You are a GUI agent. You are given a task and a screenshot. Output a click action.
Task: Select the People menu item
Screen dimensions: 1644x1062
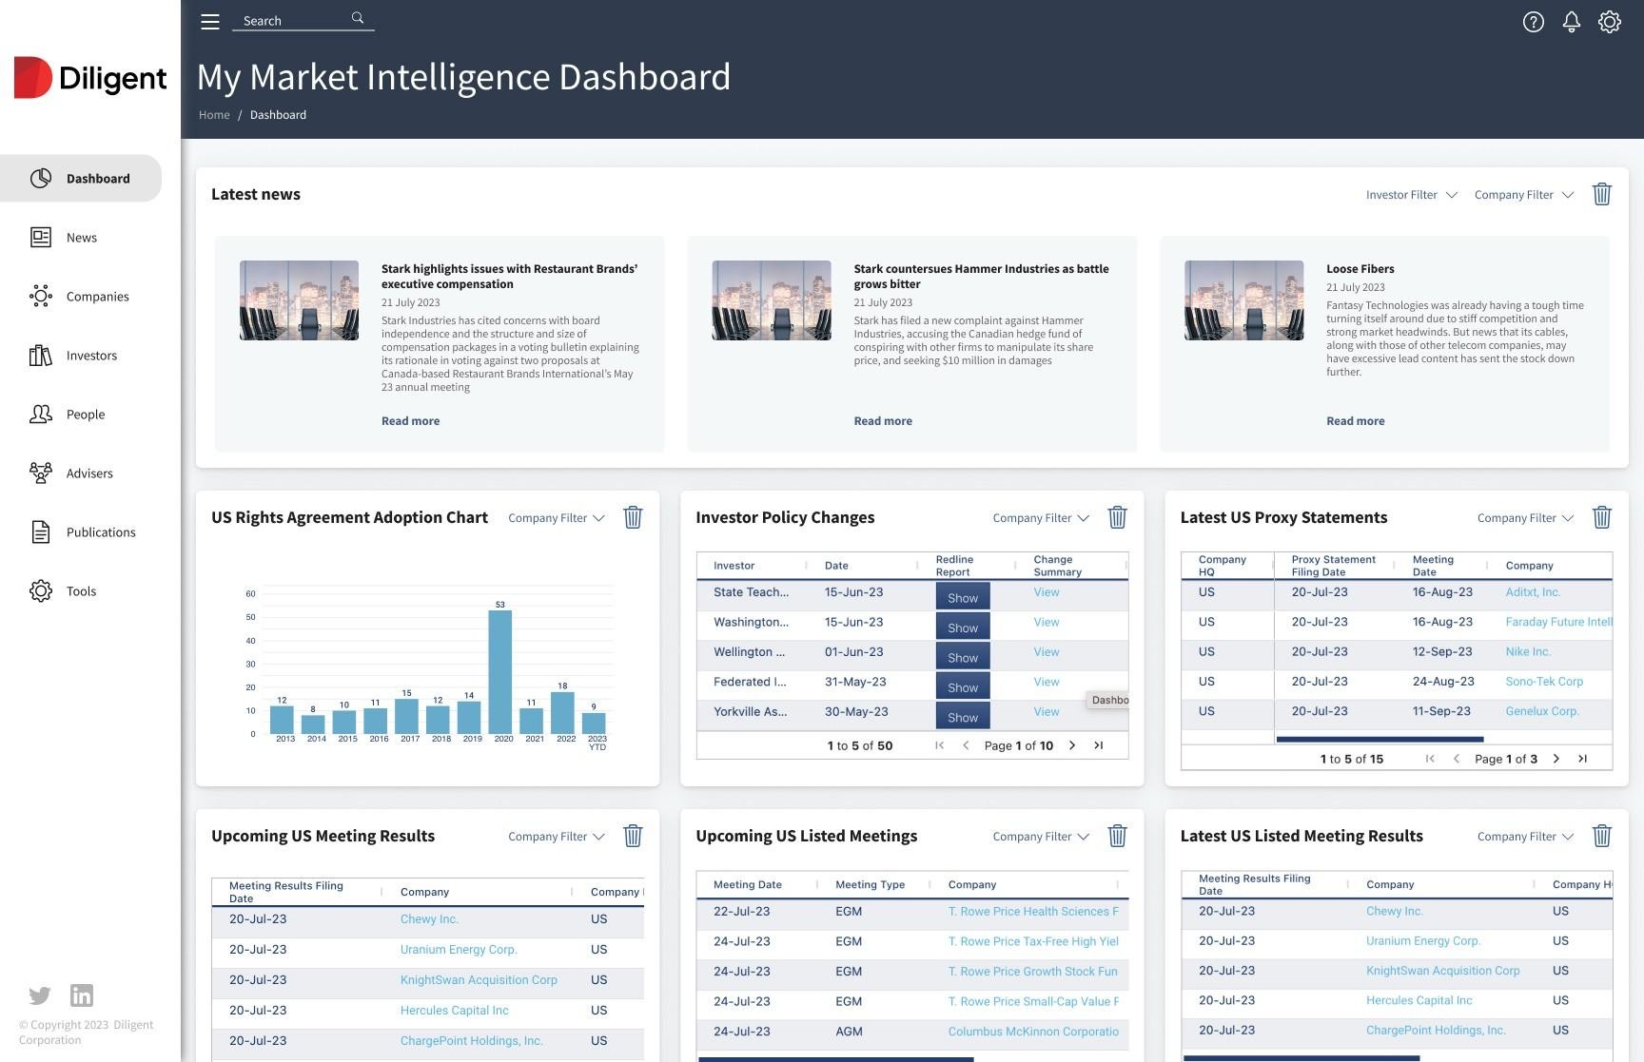[x=86, y=415]
